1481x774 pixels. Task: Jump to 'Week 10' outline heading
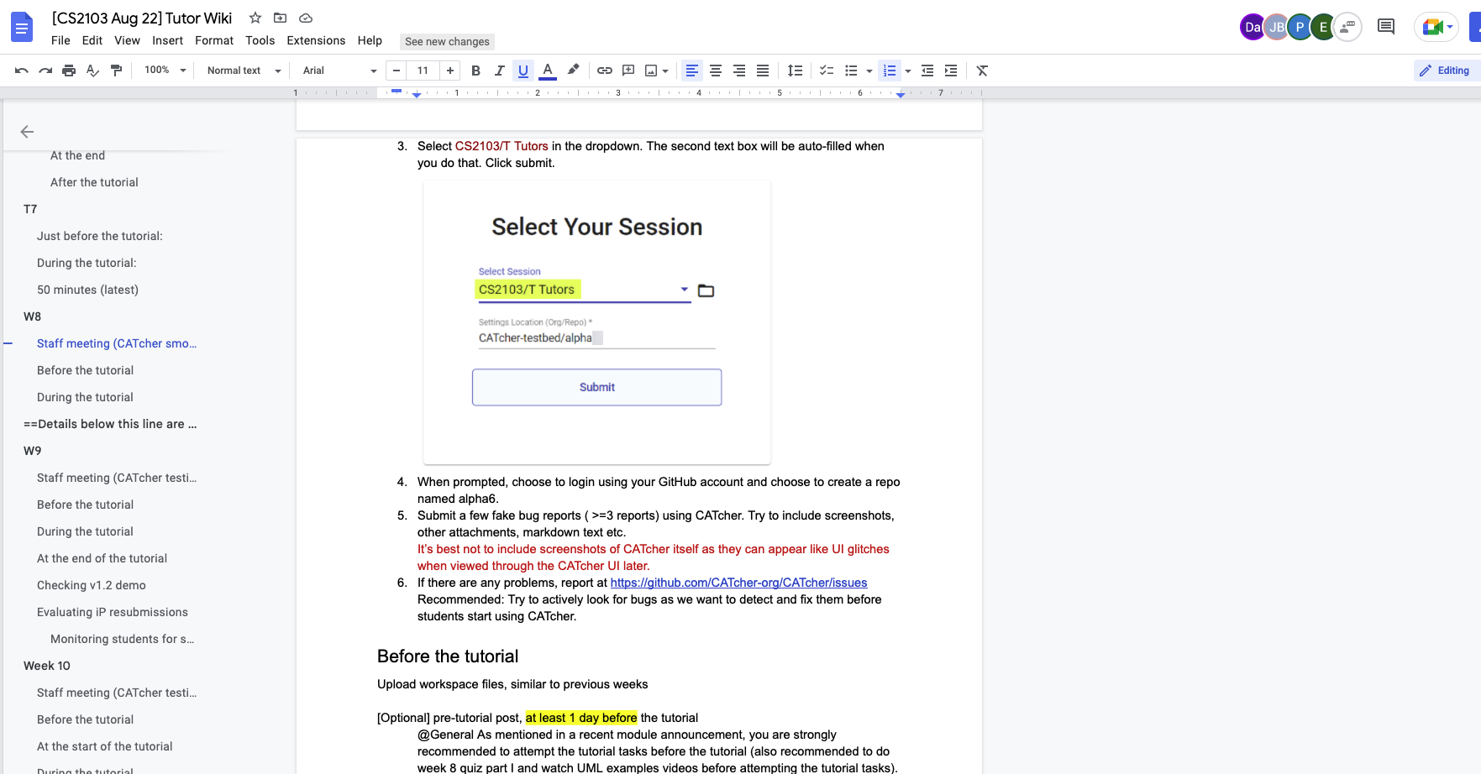coord(47,666)
